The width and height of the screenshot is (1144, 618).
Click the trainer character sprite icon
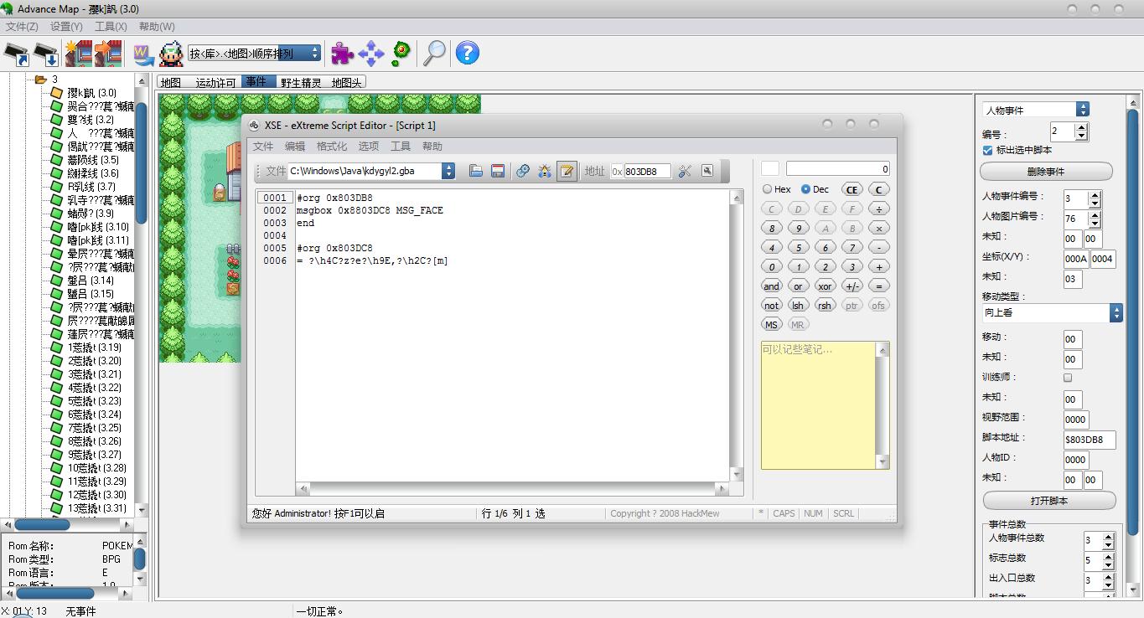171,54
